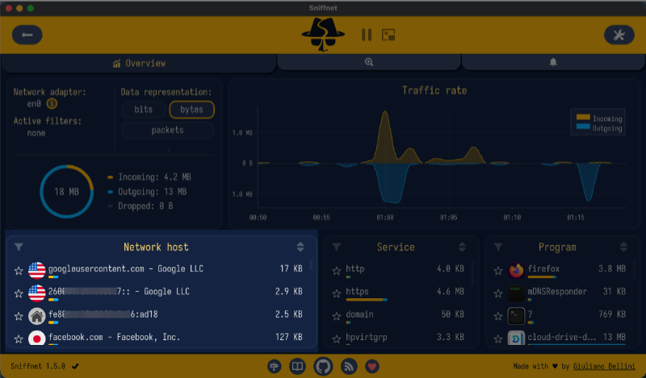This screenshot has height=378, width=646.
Task: Pause the traffic capture
Action: 367,35
